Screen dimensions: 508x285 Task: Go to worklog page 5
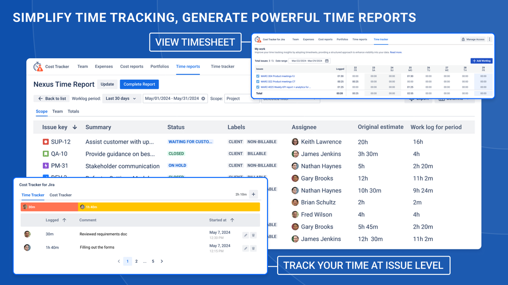(x=153, y=261)
